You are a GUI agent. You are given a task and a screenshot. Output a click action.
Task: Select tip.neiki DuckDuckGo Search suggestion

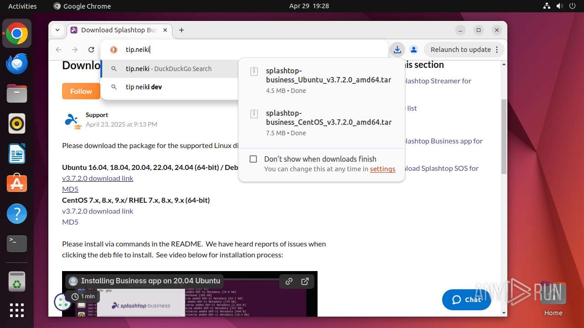tap(170, 69)
